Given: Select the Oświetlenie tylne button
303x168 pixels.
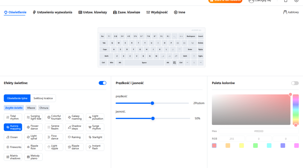Looking at the screenshot, I should point(17,98).
